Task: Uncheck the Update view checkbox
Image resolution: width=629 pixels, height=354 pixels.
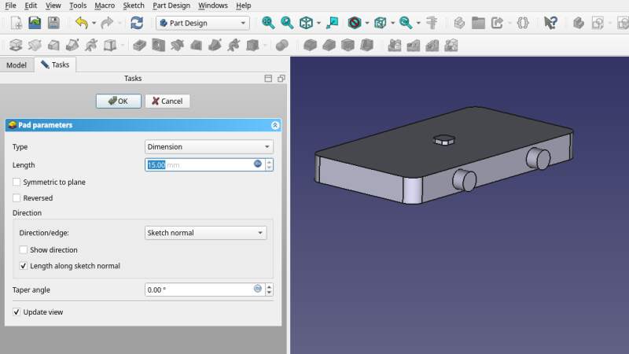Action: point(17,312)
